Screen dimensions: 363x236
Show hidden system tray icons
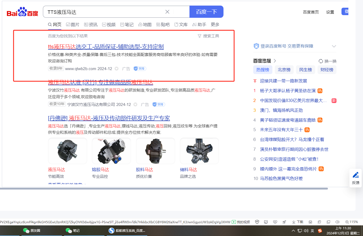(293, 230)
